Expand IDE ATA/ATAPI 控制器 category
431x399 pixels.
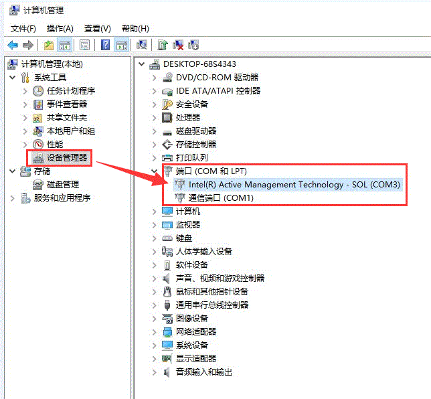[x=154, y=91]
